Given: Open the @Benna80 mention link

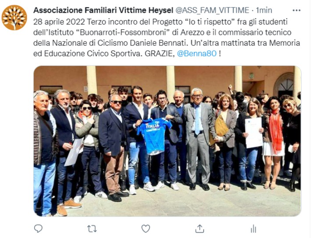Looking at the screenshot, I should pos(197,54).
